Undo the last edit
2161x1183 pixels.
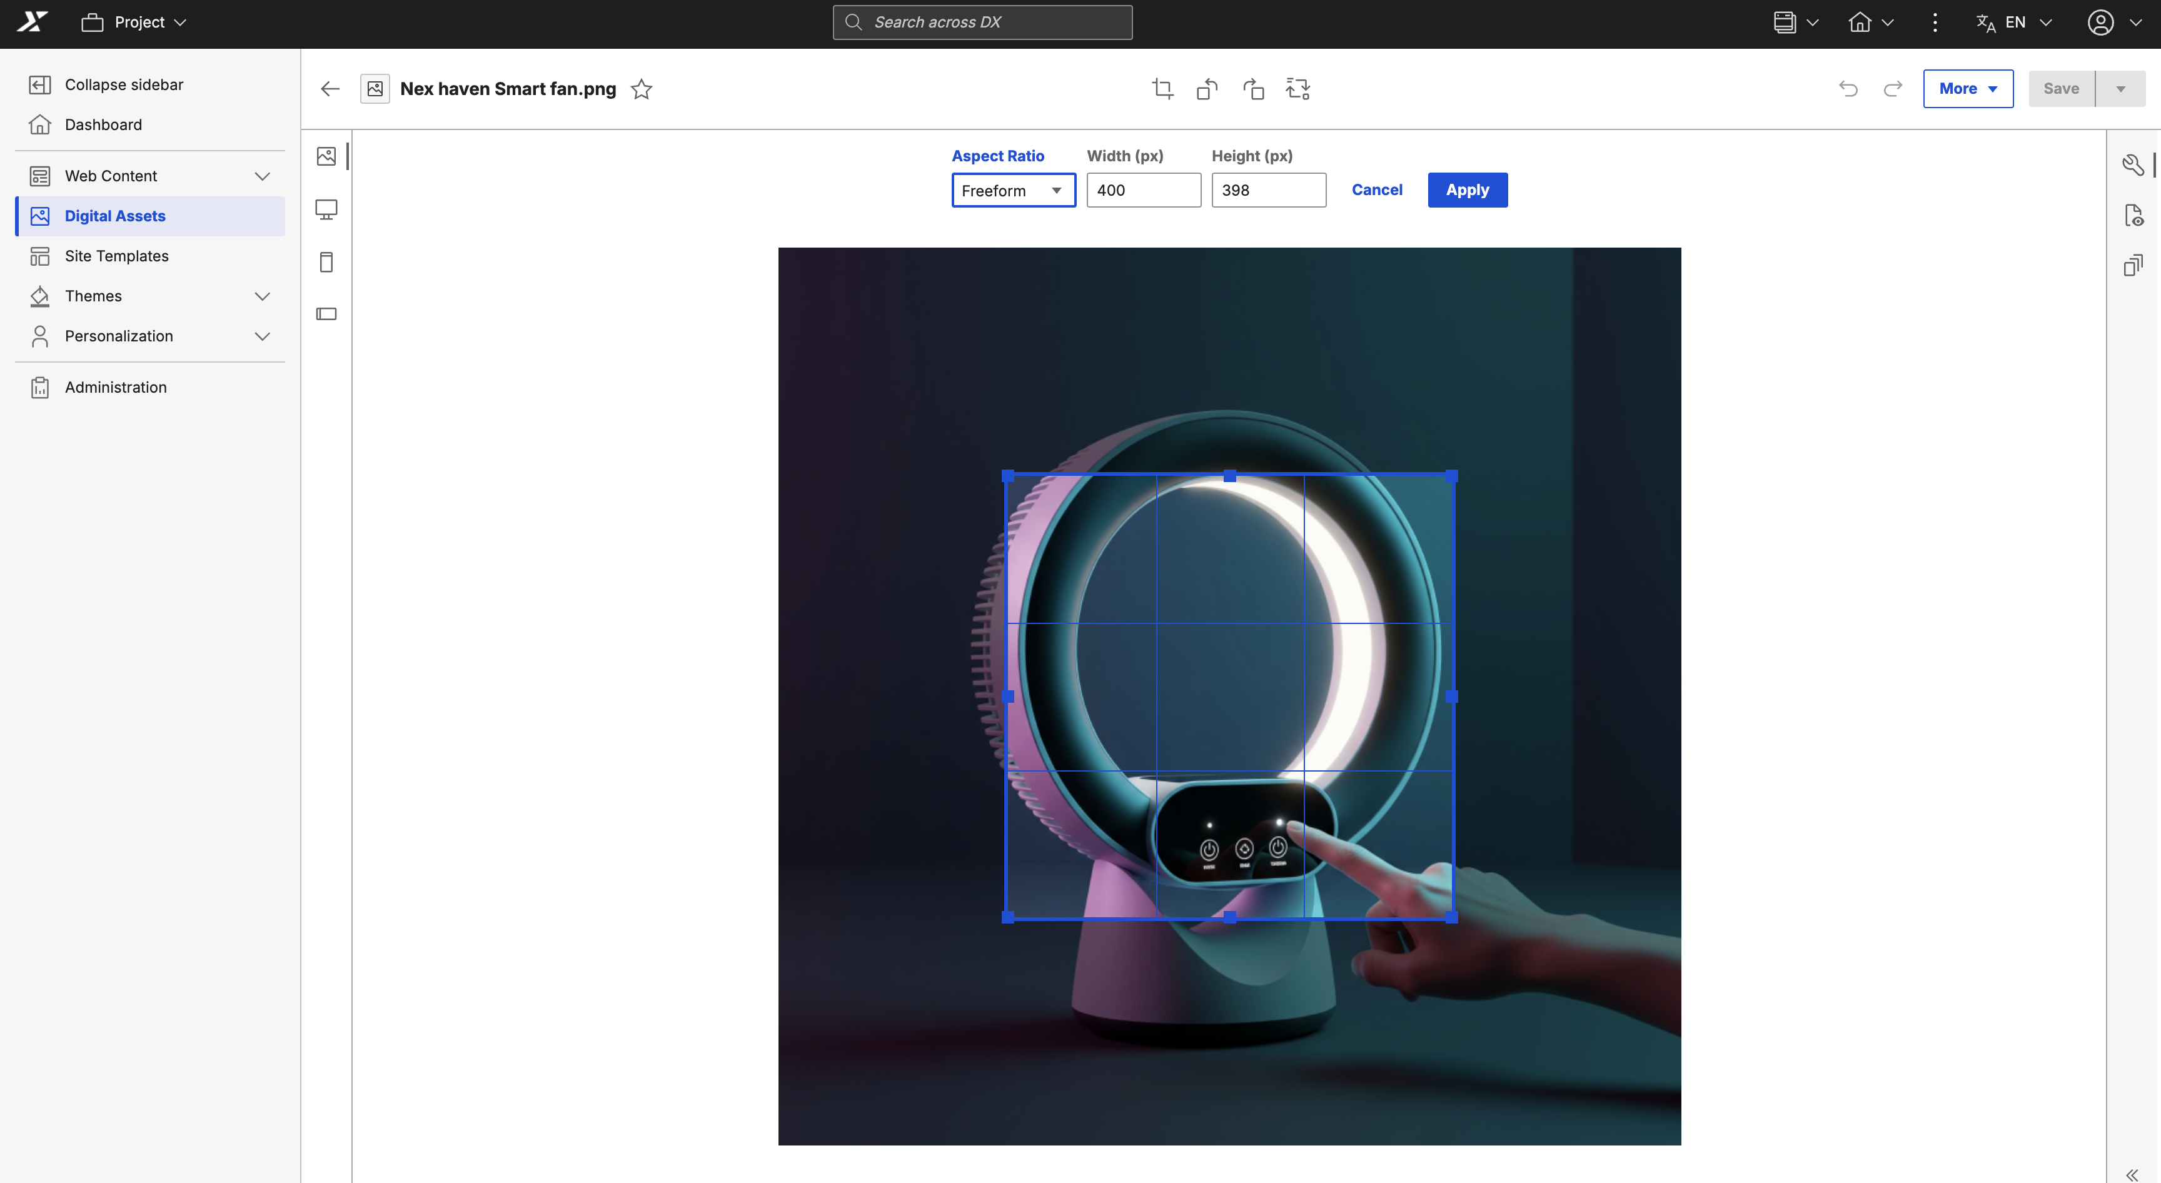pos(1848,88)
